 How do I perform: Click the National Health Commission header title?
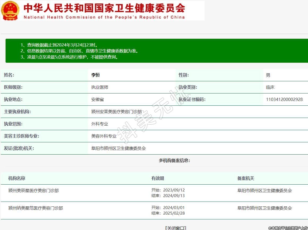click(x=104, y=11)
